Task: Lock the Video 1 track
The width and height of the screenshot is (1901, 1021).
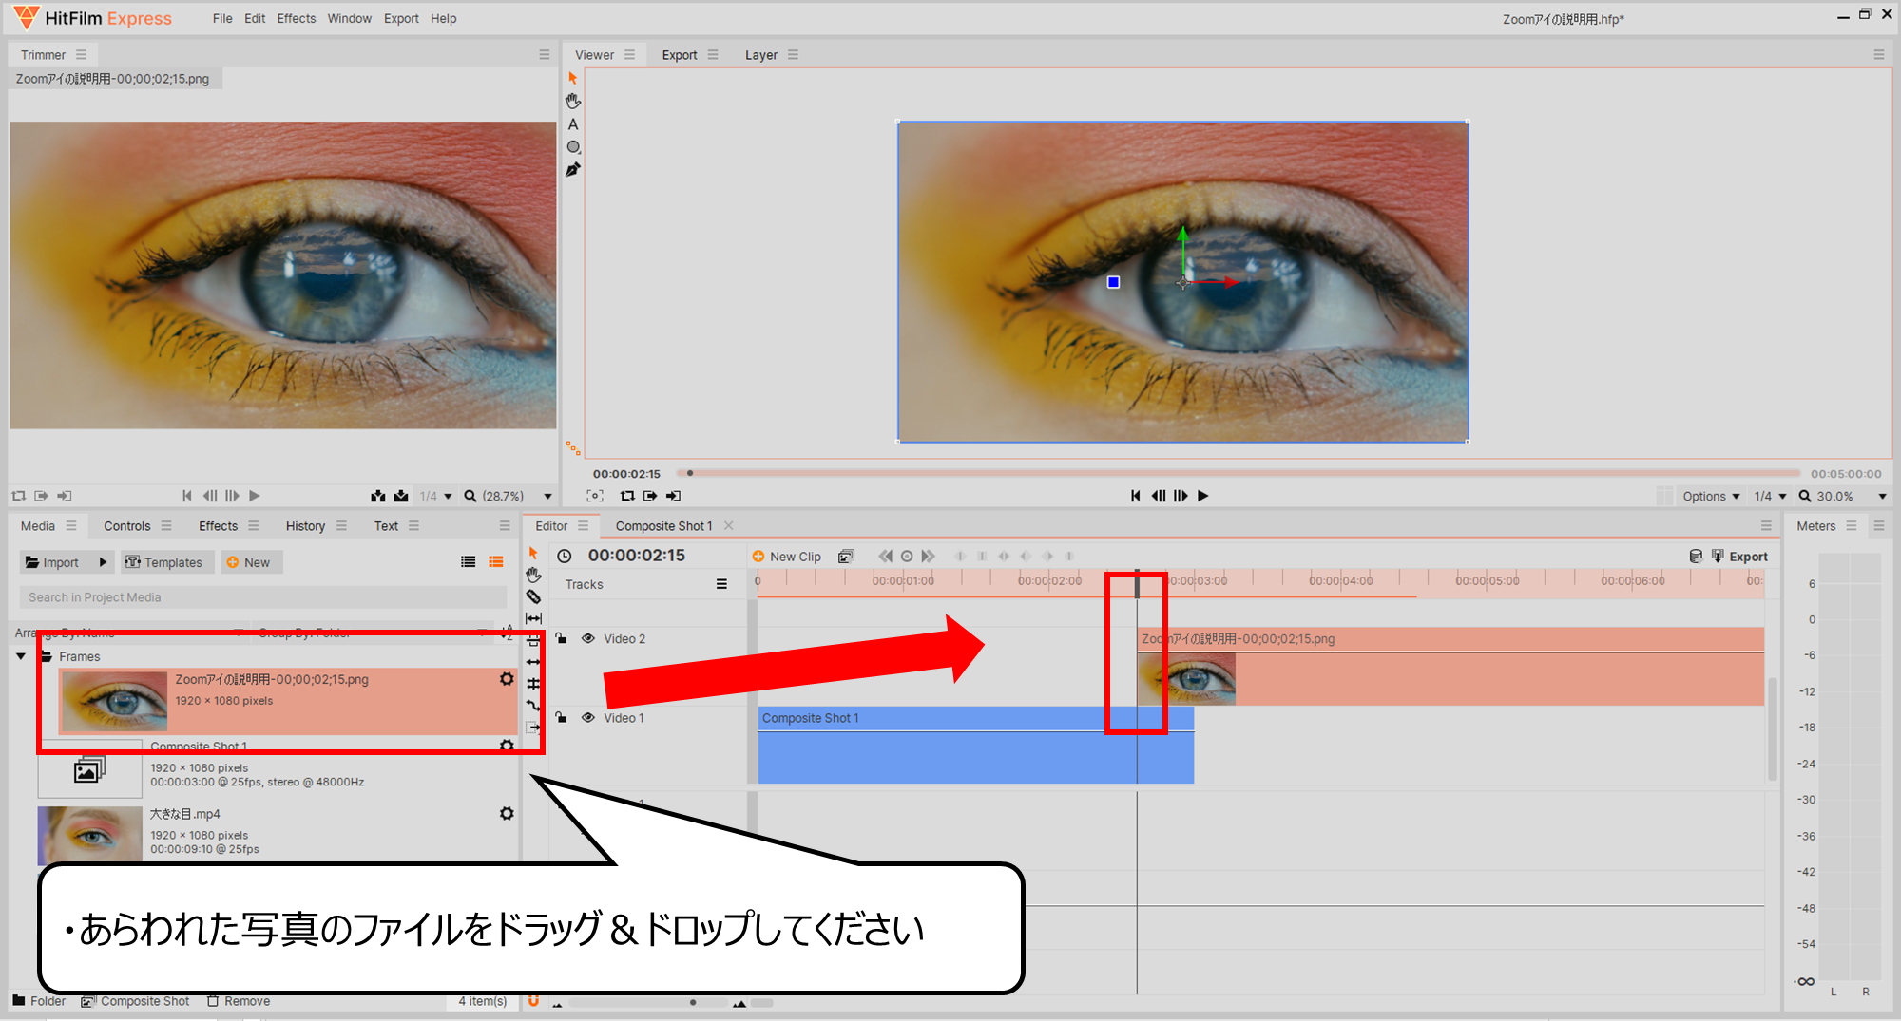Action: click(x=562, y=717)
